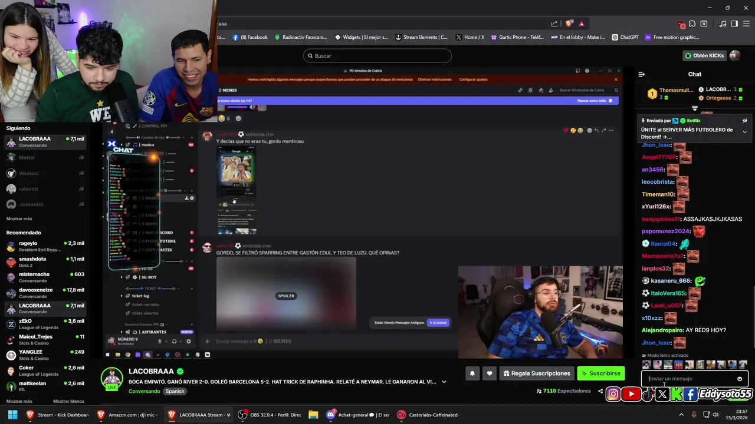755x424 pixels.
Task: Show hidden system tray icons chevron
Action: tap(682, 415)
